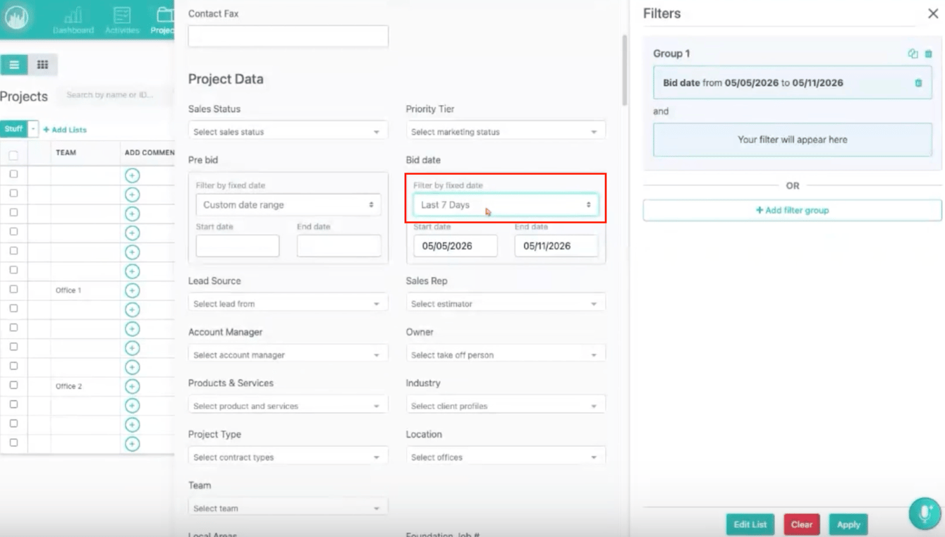The image size is (945, 537).
Task: Click add comment plus icon in Office 1 row
Action: point(132,290)
